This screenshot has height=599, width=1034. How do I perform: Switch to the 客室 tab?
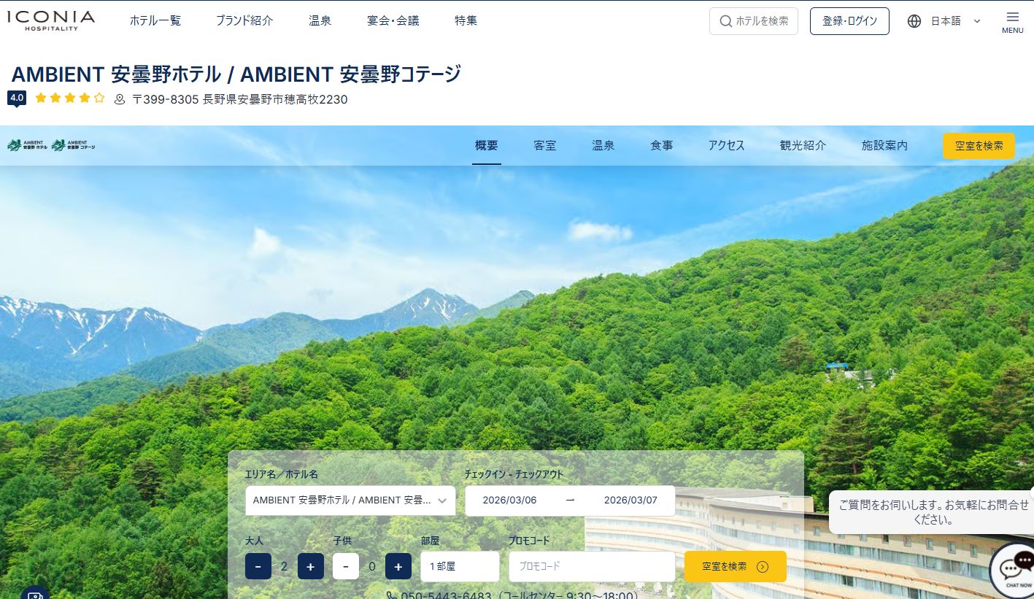click(544, 145)
